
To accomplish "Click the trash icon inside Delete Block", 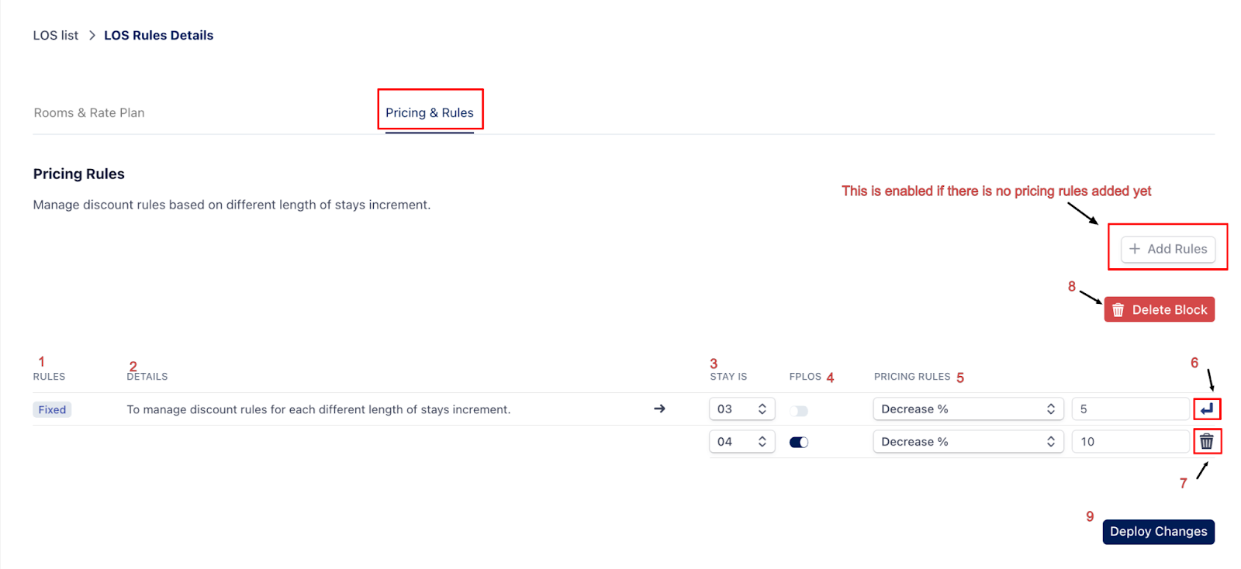I will tap(1118, 310).
